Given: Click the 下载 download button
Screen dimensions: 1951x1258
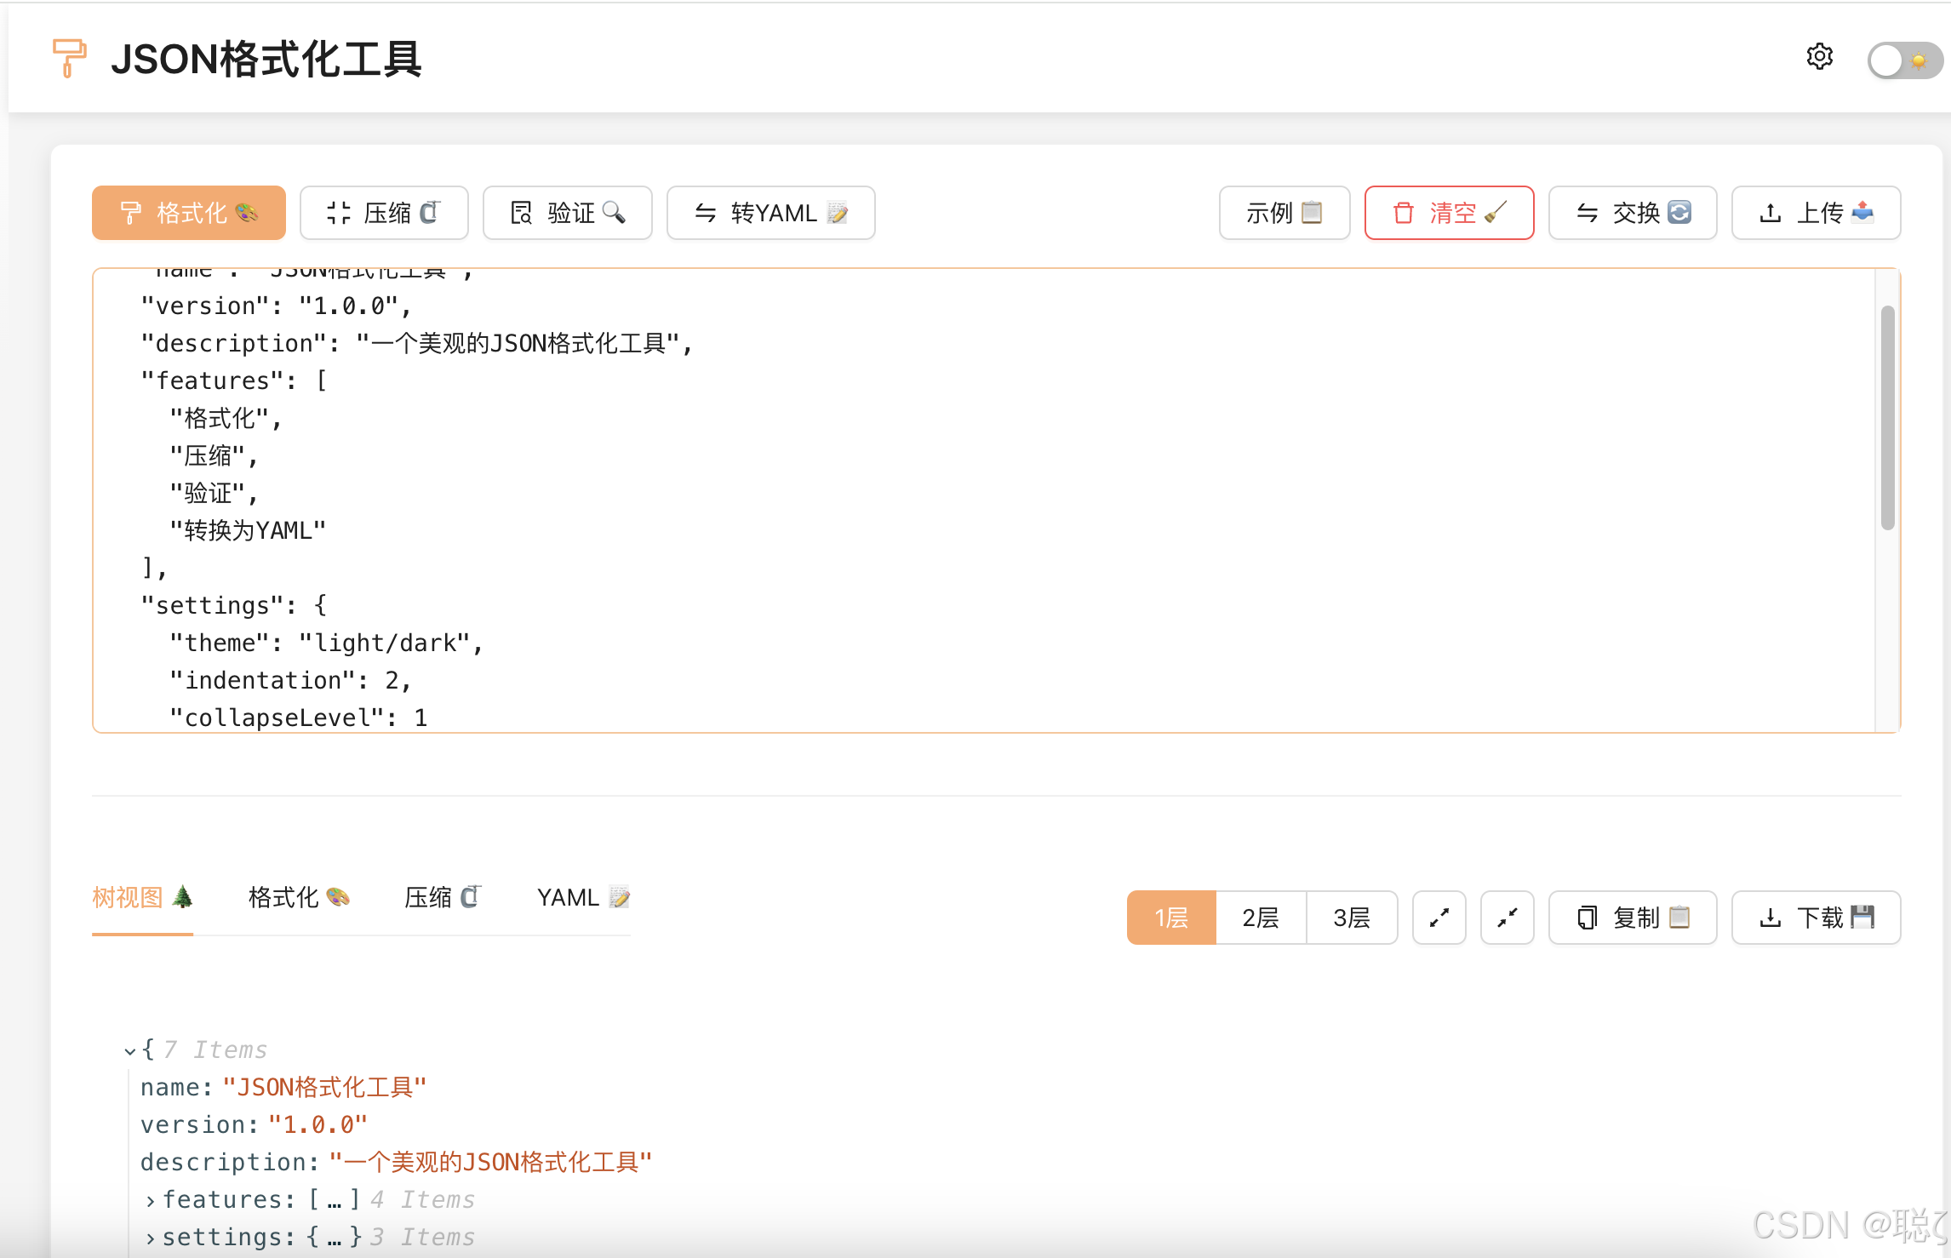Looking at the screenshot, I should coord(1816,918).
